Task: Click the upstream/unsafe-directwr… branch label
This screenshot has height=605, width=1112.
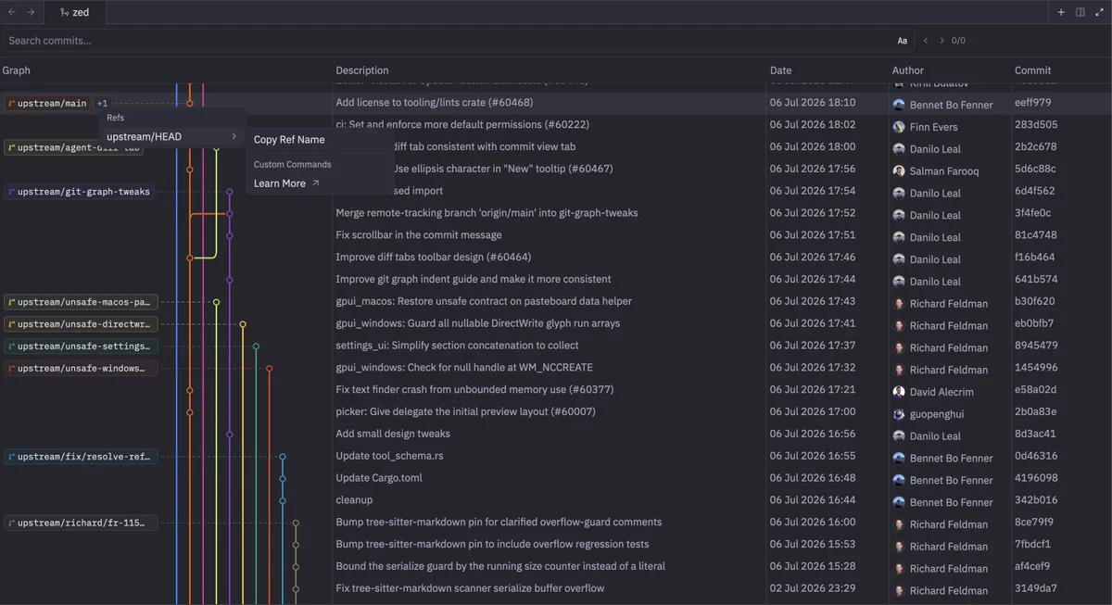Action: (x=81, y=324)
